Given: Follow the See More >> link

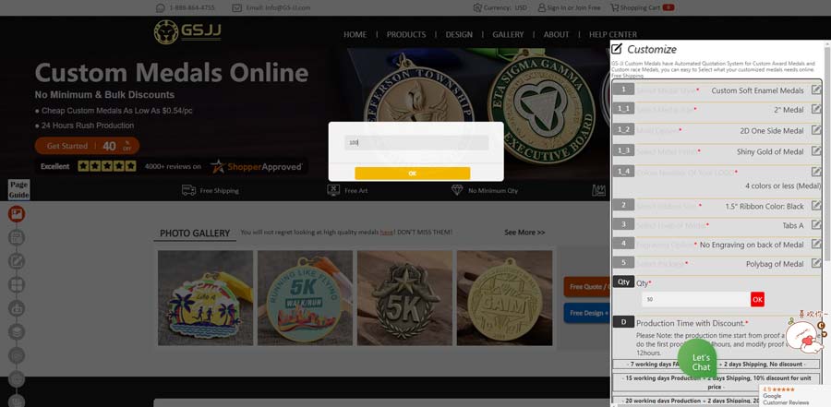Looking at the screenshot, I should coord(524,233).
